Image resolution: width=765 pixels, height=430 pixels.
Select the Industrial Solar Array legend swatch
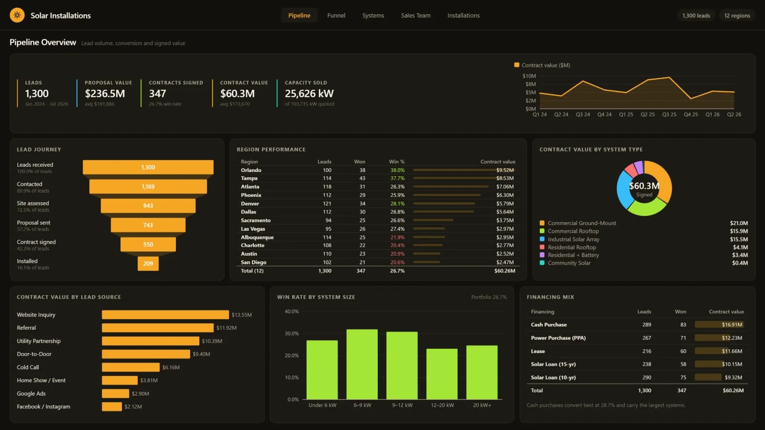pyautogui.click(x=542, y=239)
